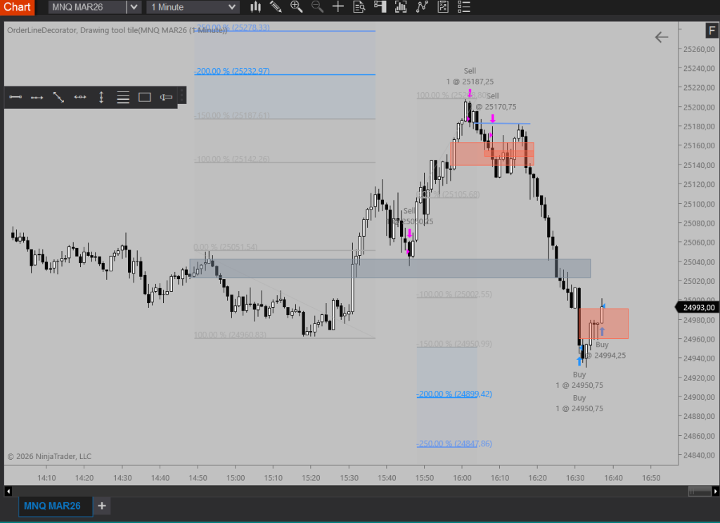Open the bar type chart style icon
The height and width of the screenshot is (523, 720).
(255, 7)
